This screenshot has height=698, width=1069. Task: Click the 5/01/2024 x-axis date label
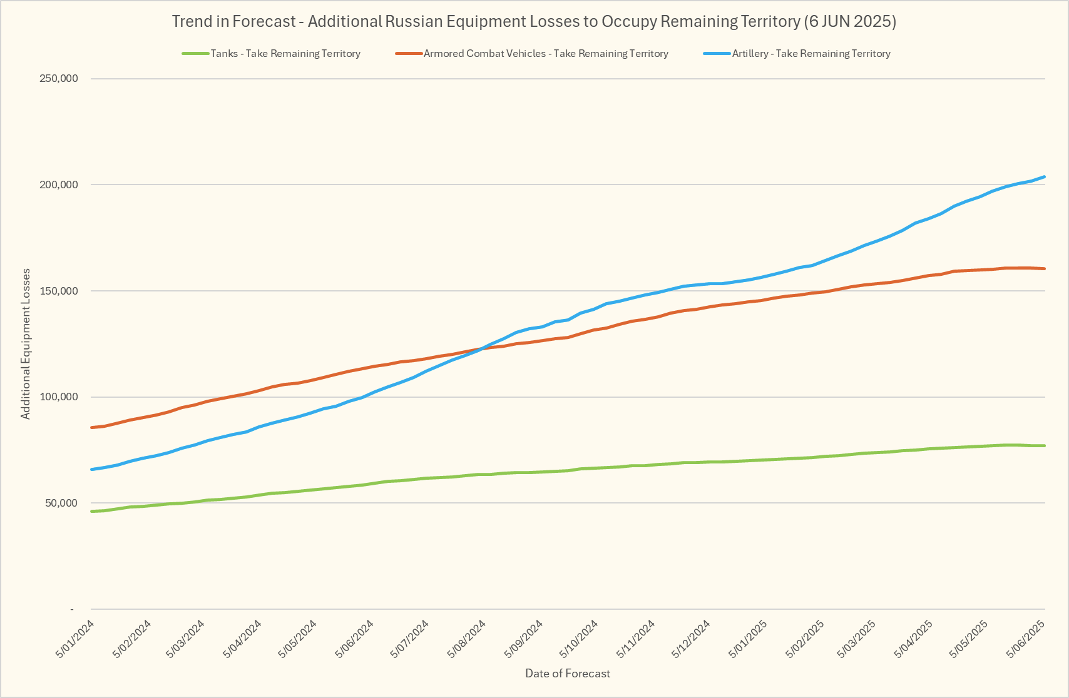[76, 638]
